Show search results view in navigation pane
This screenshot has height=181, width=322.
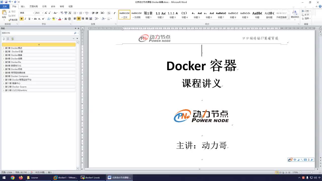12,39
